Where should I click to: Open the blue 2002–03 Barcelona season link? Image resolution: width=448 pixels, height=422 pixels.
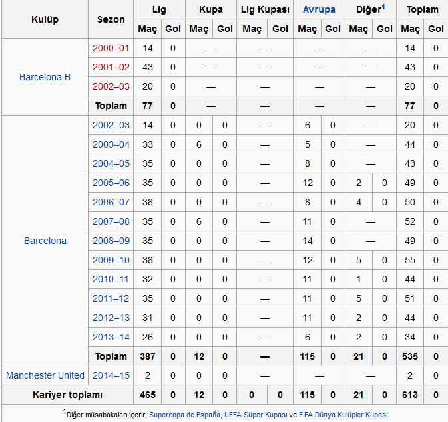[111, 125]
